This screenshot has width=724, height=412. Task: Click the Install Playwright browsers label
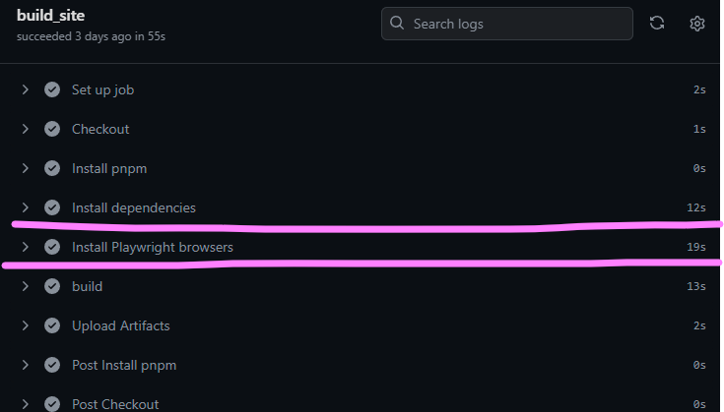coord(153,247)
